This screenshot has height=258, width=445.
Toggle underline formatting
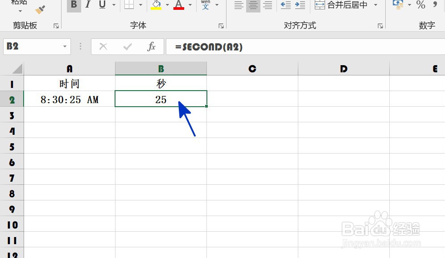point(103,5)
